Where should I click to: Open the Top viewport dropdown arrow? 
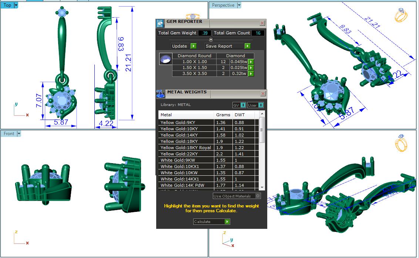16,6
